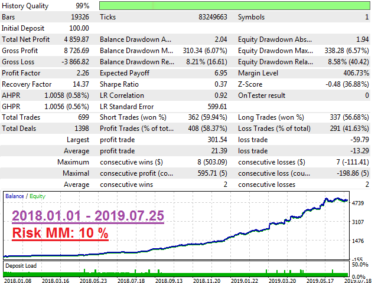Click the Total Deals value 1398

coord(82,129)
